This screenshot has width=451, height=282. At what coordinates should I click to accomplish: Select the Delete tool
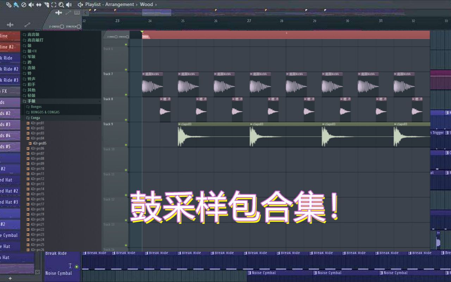pos(24,5)
